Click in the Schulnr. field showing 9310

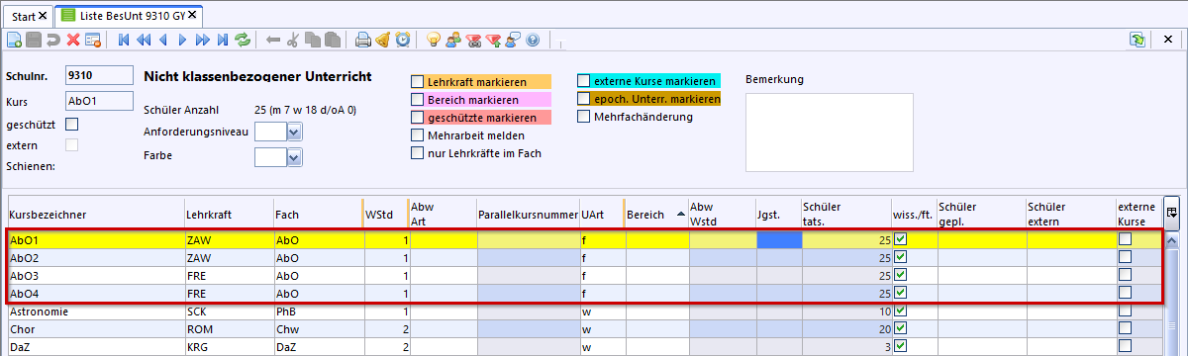tap(99, 75)
